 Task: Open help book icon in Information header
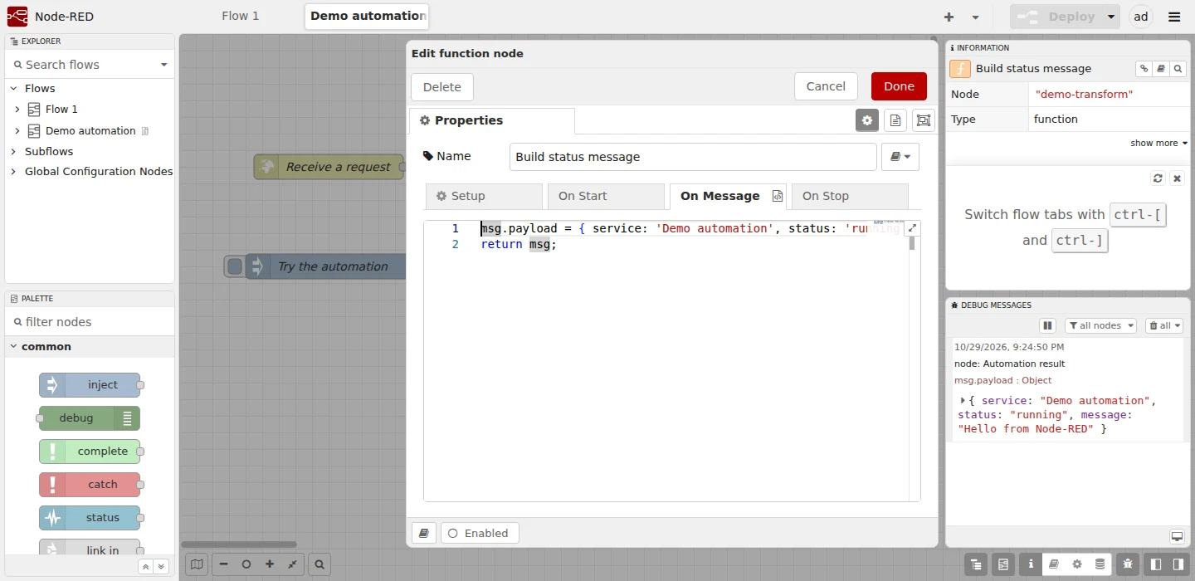pyautogui.click(x=1161, y=69)
